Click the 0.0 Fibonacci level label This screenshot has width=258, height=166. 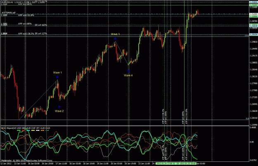pyautogui.click(x=247, y=118)
